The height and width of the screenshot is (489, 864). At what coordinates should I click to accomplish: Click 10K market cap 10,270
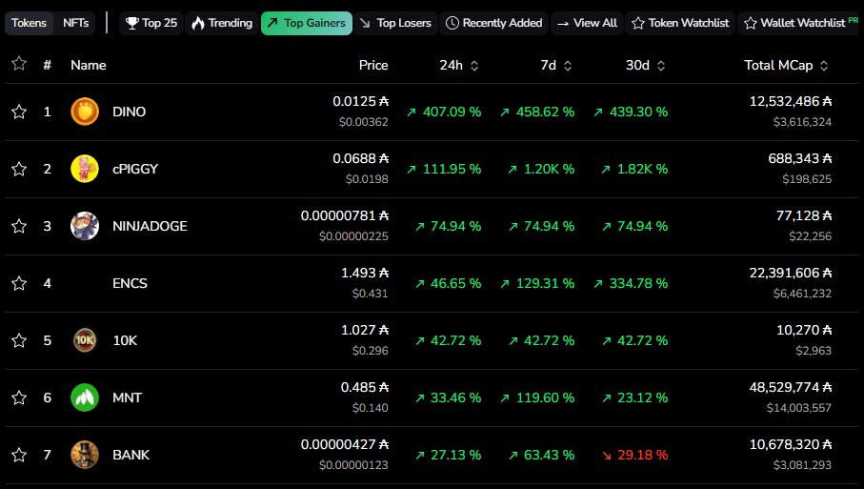click(x=805, y=330)
